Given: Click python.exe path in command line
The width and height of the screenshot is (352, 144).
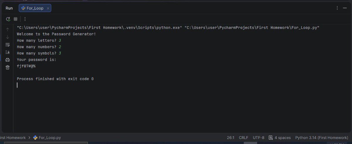Looking at the screenshot, I should [99, 28].
